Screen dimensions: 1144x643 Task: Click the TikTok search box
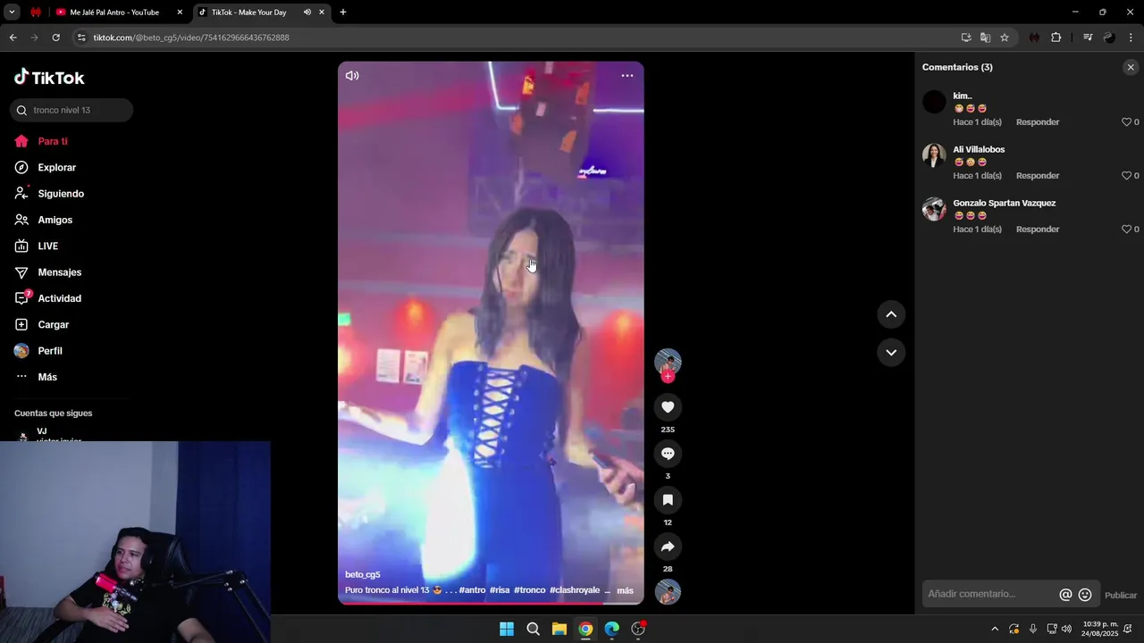(71, 110)
